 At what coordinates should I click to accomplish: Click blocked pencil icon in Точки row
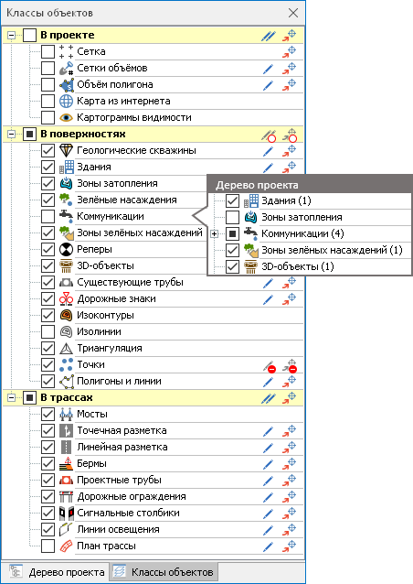270,366
